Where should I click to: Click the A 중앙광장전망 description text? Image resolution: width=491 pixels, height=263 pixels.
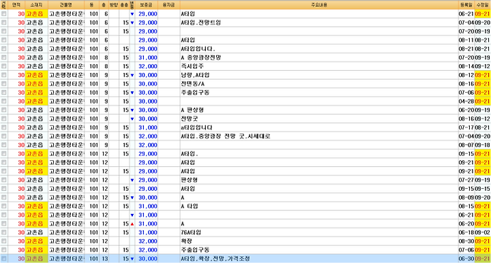pos(200,57)
